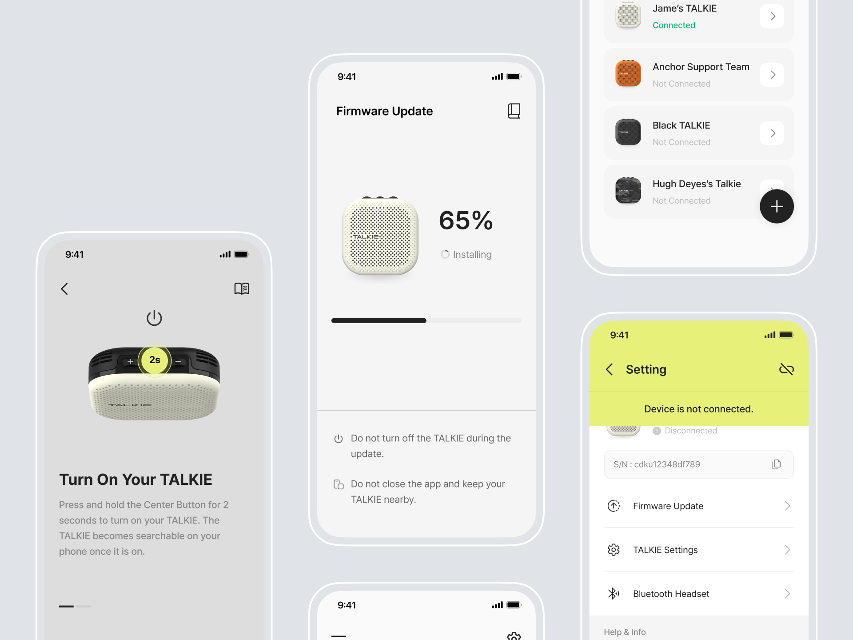
Task: Toggle the back arrow in Settings screen
Action: pyautogui.click(x=609, y=369)
